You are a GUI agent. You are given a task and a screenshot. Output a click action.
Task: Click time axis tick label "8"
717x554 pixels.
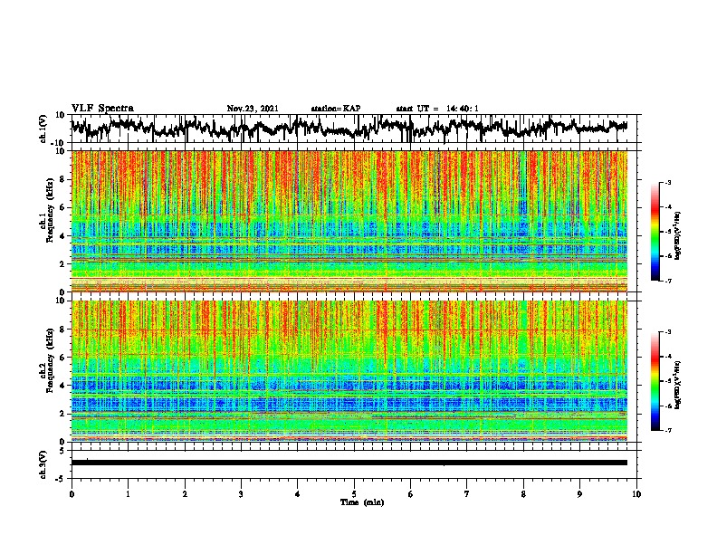click(x=523, y=494)
